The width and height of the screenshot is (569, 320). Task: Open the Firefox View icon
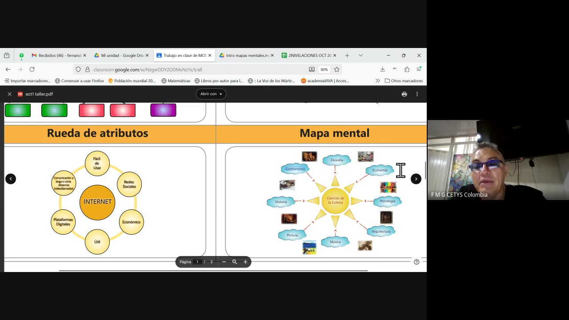pyautogui.click(x=7, y=56)
